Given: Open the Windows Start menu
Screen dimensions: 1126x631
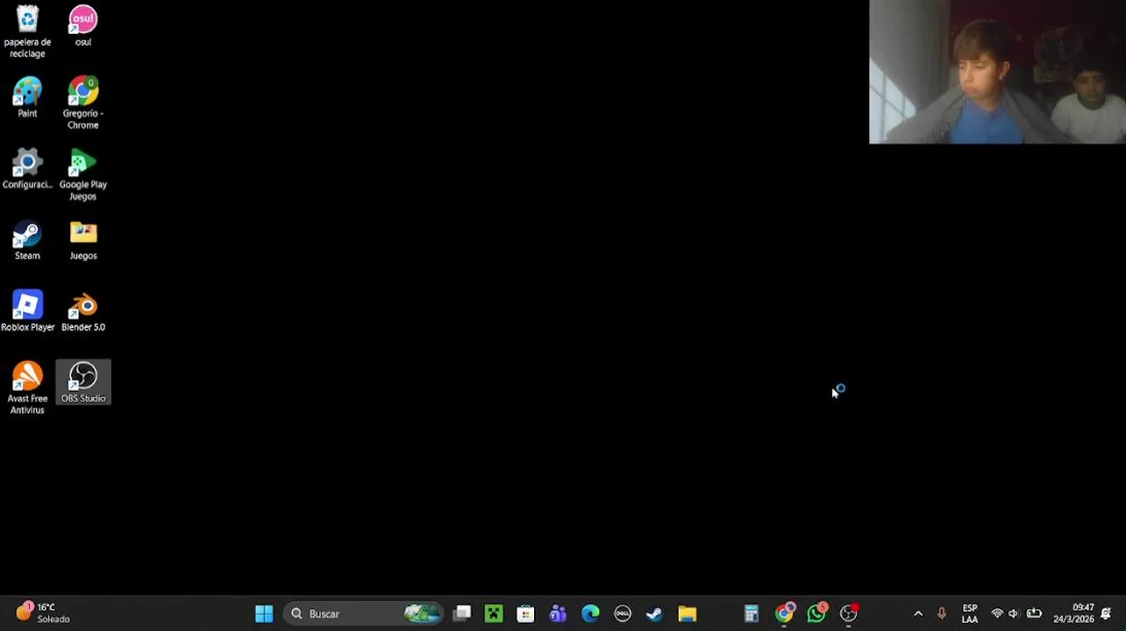Looking at the screenshot, I should pos(264,613).
